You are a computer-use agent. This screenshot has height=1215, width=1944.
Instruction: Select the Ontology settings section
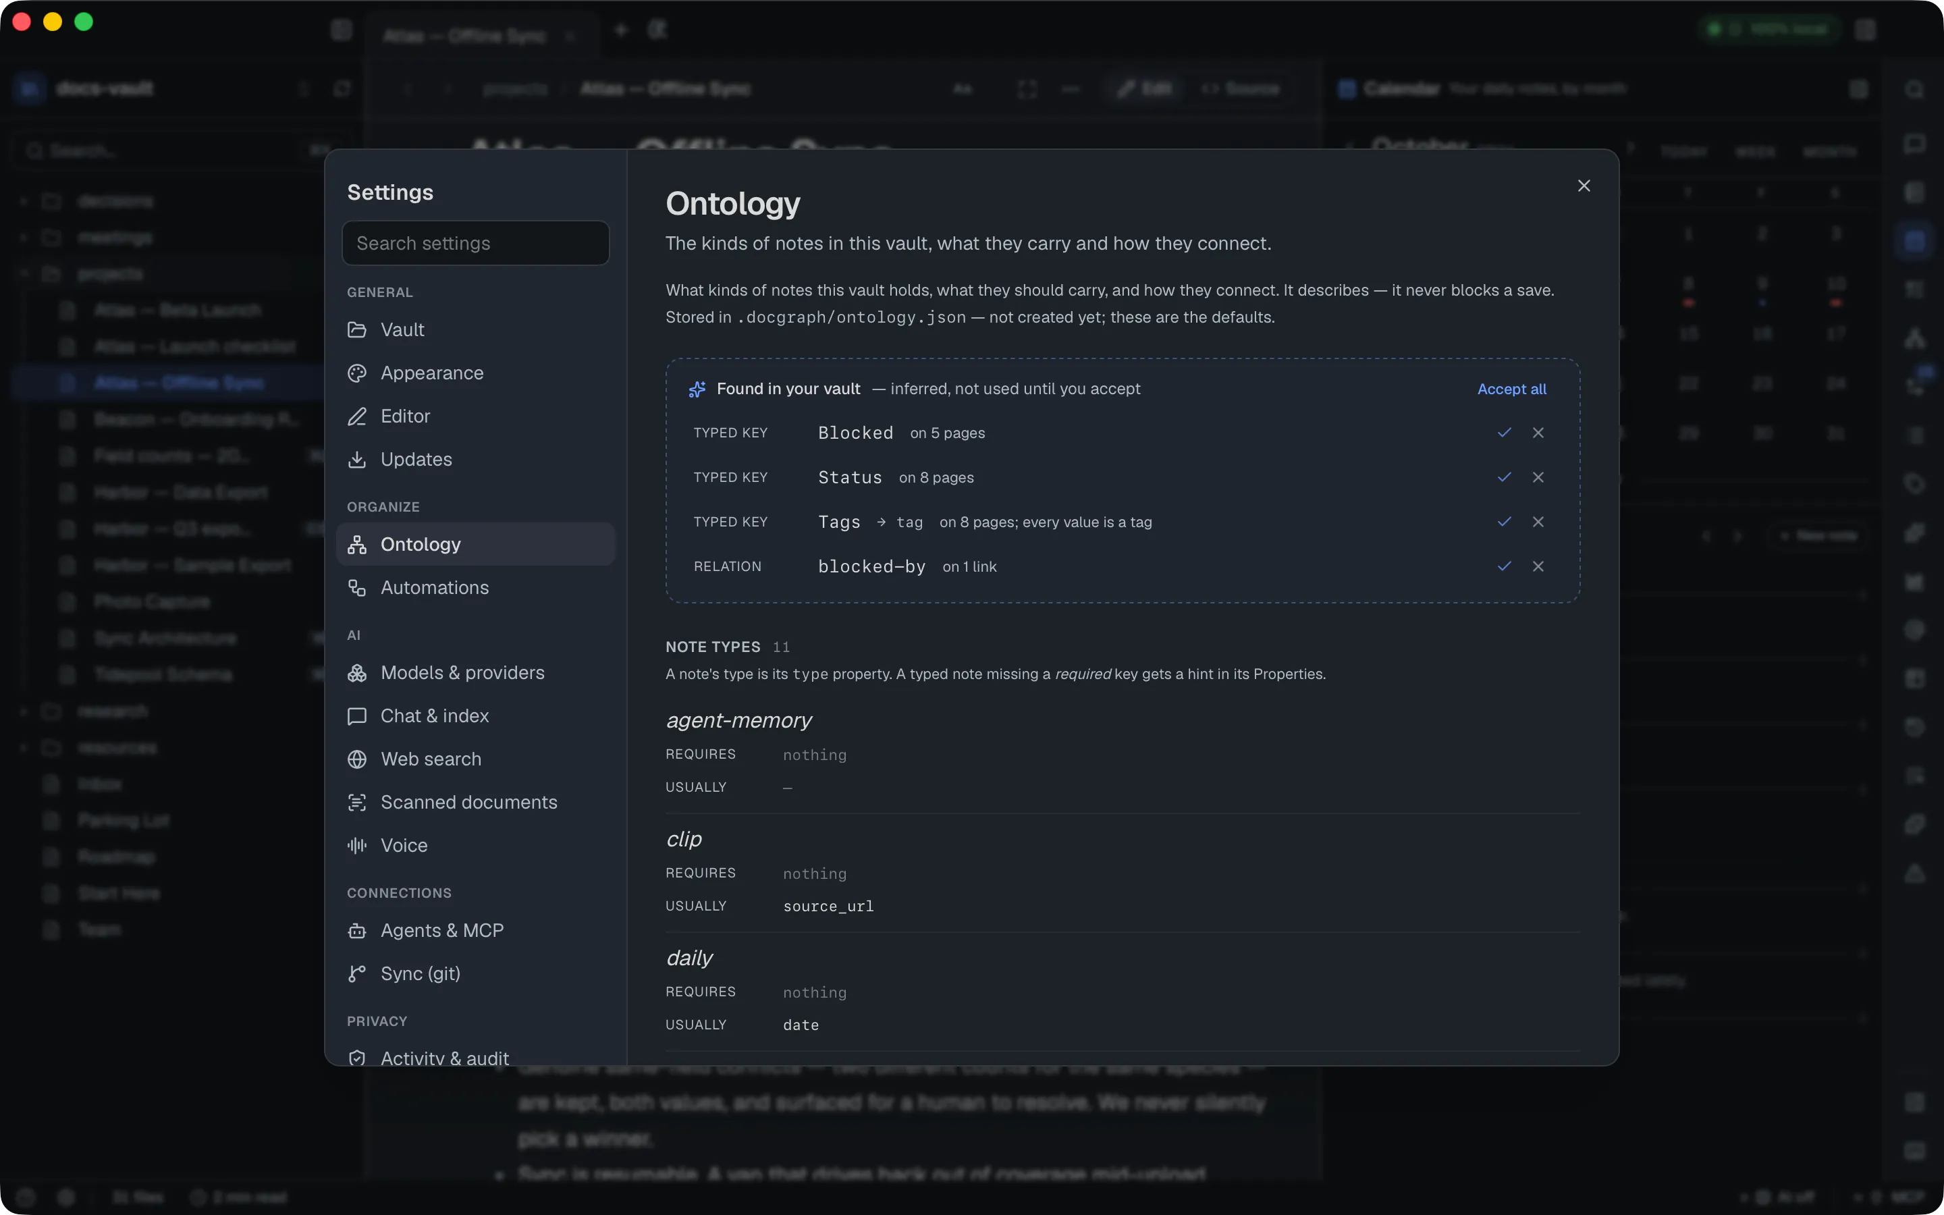coord(476,545)
